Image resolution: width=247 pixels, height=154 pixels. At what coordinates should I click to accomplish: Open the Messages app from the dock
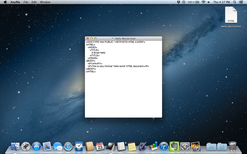58,146
